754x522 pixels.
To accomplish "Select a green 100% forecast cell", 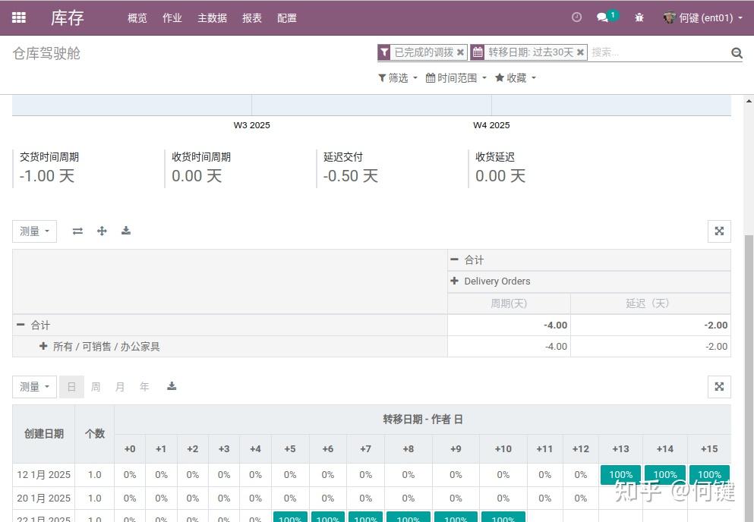I will pyautogui.click(x=620, y=474).
